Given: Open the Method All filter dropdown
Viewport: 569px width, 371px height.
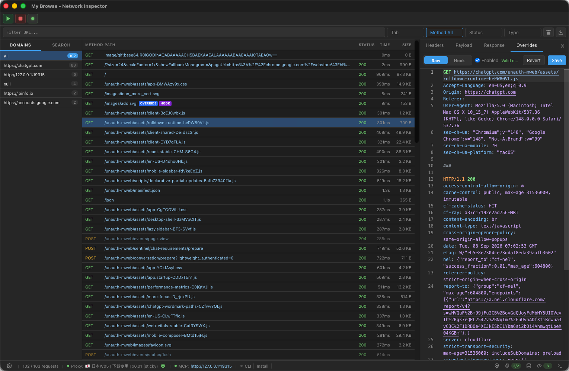Looking at the screenshot, I should point(444,32).
